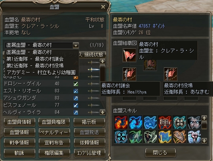213x161 pixels.
Task: Click the main clan red flag emblem
Action: (x=129, y=55)
